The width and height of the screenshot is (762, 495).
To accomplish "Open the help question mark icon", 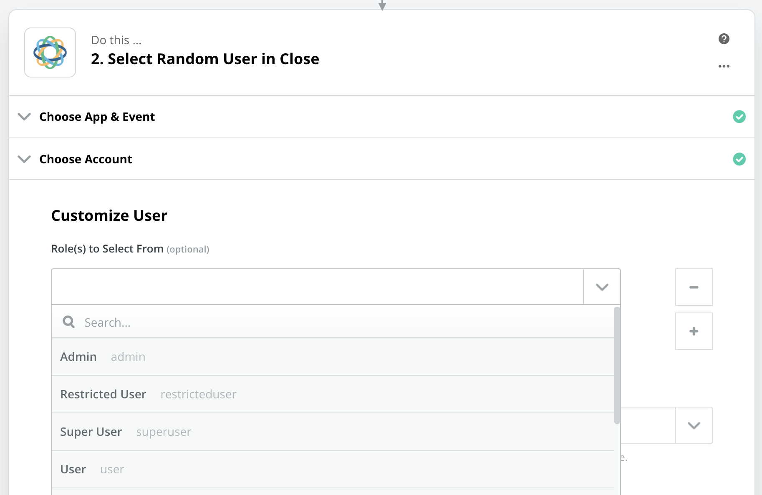I will [724, 39].
